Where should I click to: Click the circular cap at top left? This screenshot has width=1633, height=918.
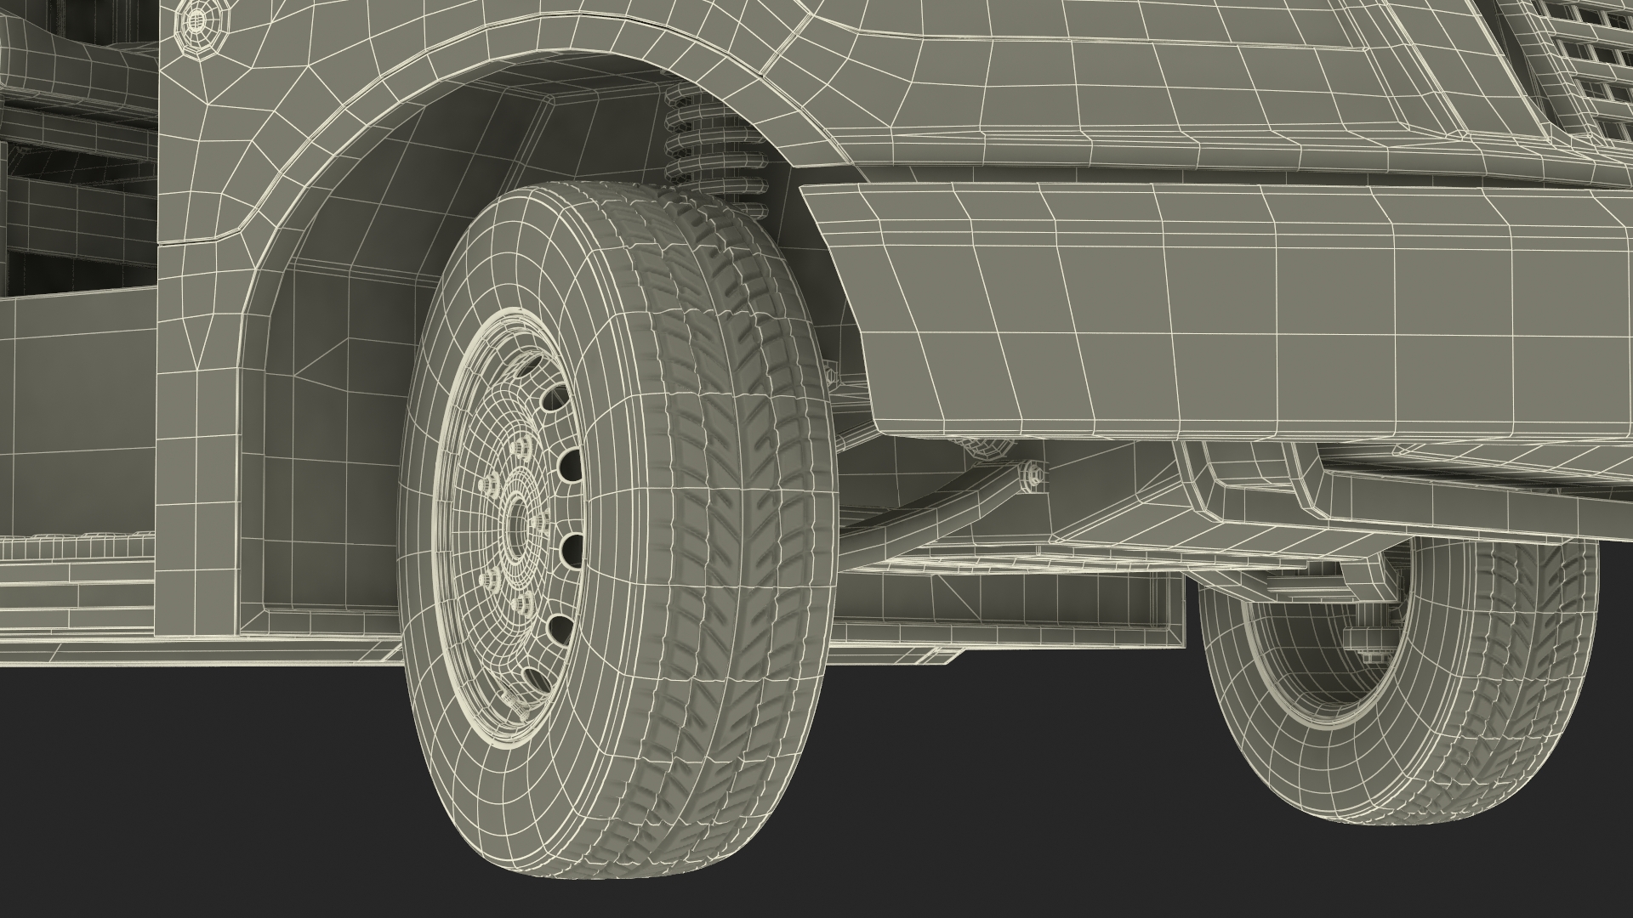tap(197, 19)
